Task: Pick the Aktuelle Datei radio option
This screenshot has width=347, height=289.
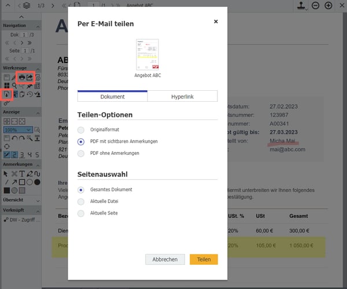Action: [80, 201]
